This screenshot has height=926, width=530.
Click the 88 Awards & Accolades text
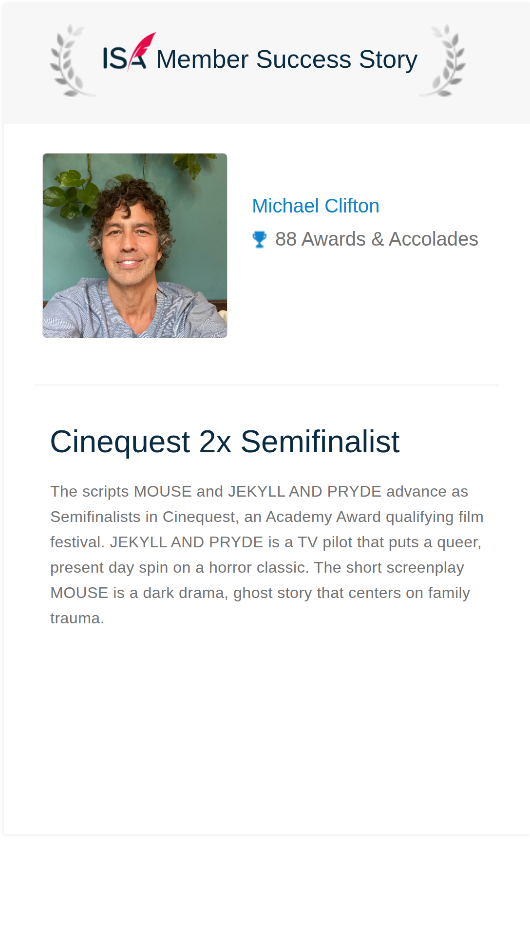click(377, 239)
